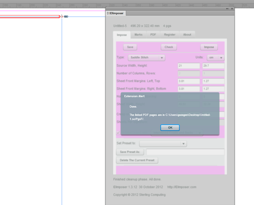
Task: Open the Units cm dropdown
Action: coord(215,57)
